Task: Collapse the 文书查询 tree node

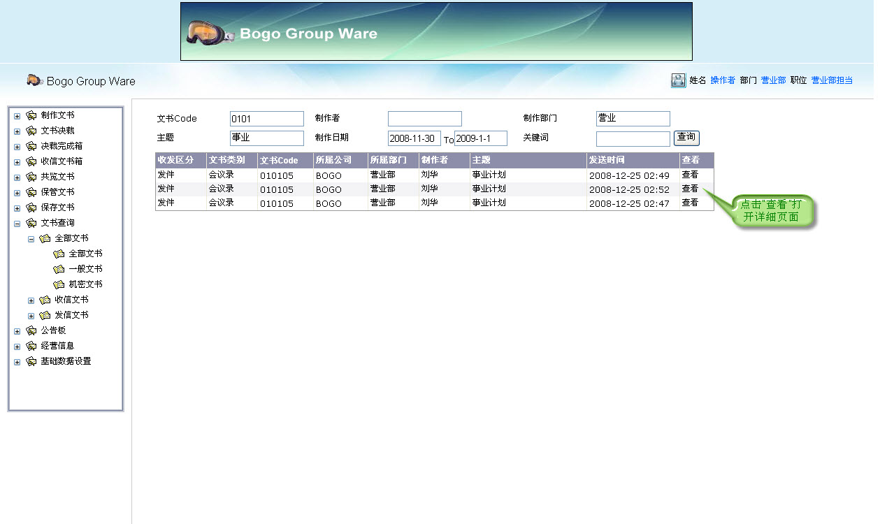Action: click(17, 224)
